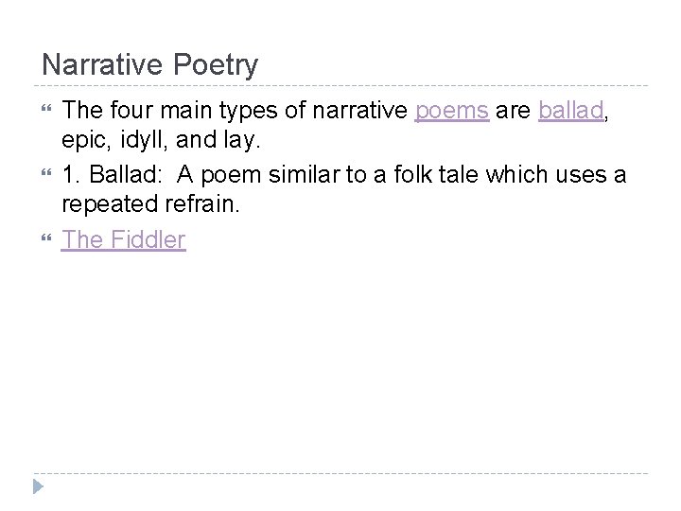The image size is (681, 511).
Task: Click the word "epic" in first bullet
Action: click(84, 144)
